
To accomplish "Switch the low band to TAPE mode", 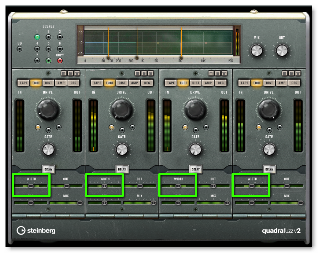I will (x=23, y=83).
